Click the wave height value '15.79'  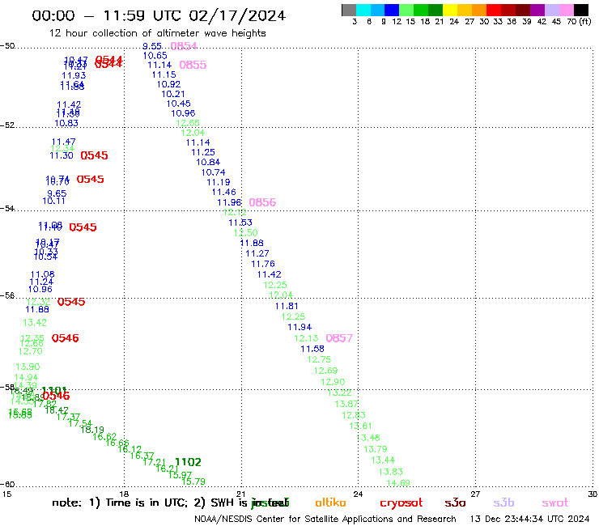coord(193,482)
